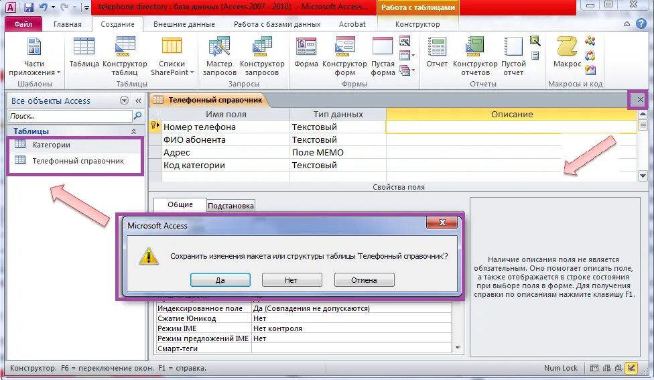Click the highlighted Design View status bar icon
Viewport: 654px width, 380px height.
pyautogui.click(x=631, y=368)
